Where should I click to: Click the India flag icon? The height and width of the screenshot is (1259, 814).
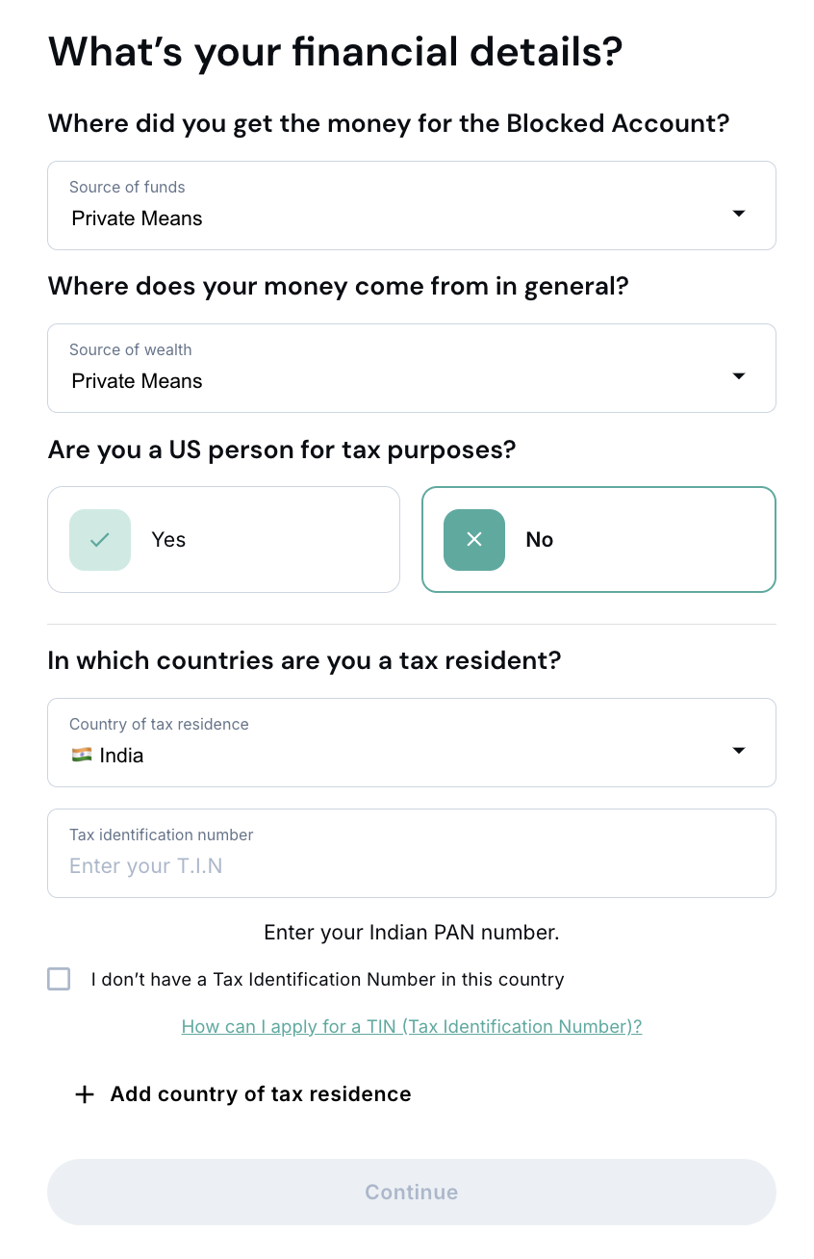pyautogui.click(x=82, y=756)
